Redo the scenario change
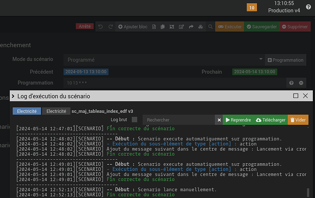Image resolution: width=315 pixels, height=198 pixels. [110, 26]
